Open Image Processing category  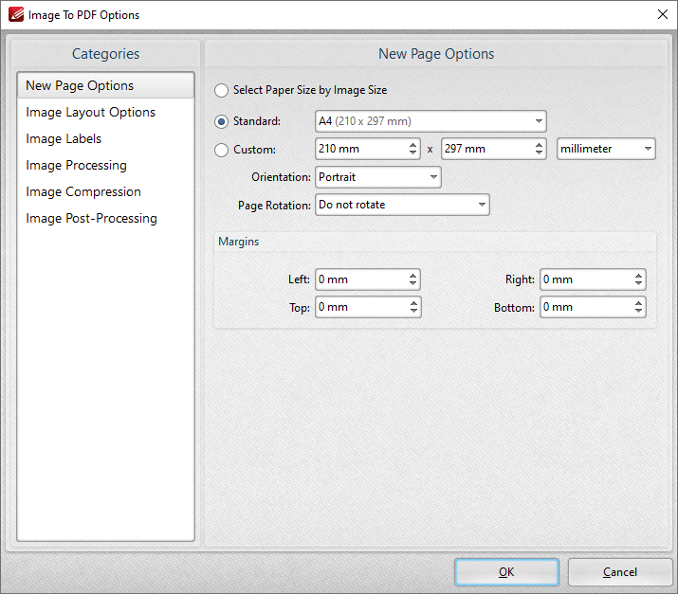click(105, 166)
